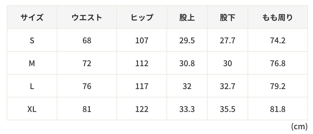This screenshot has width=313, height=134.
Task: Select the L size row label
Action: coord(32,87)
